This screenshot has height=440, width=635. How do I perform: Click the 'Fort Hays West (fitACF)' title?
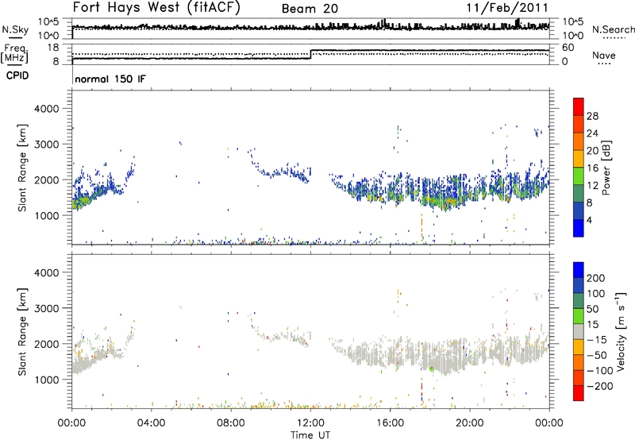pos(156,7)
